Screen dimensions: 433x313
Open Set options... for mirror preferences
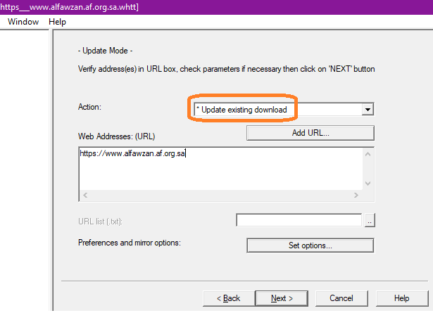(310, 245)
